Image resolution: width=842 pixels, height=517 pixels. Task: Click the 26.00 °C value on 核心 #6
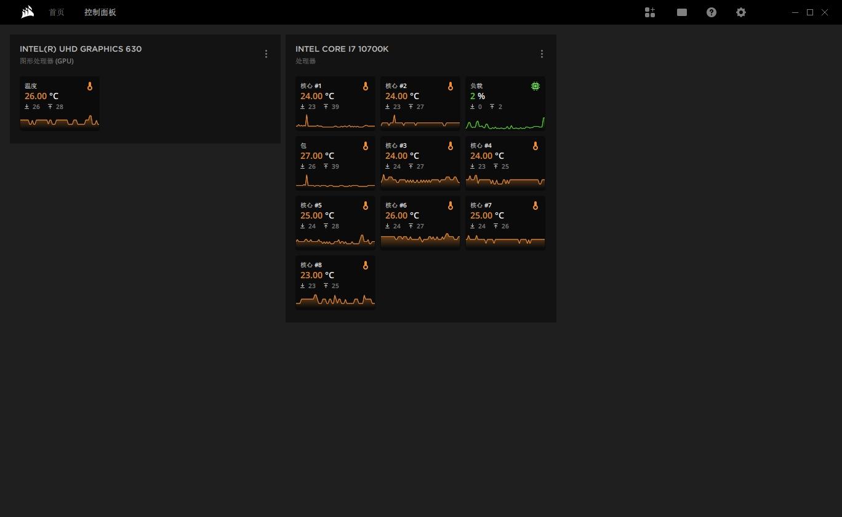coord(402,215)
